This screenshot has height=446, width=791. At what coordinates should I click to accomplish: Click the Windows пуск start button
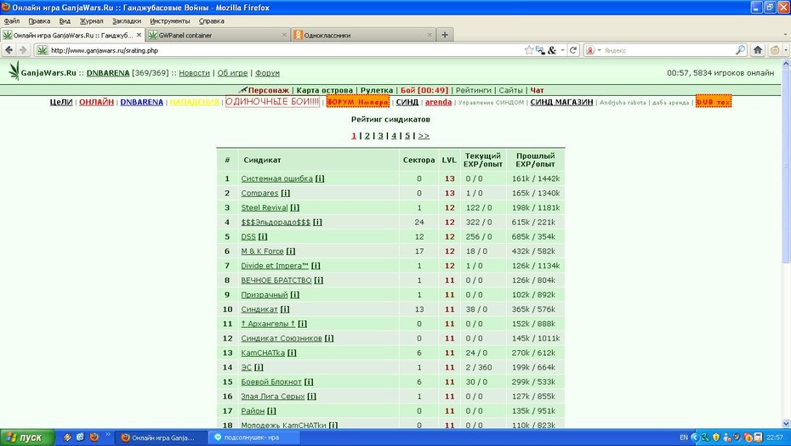click(x=27, y=438)
